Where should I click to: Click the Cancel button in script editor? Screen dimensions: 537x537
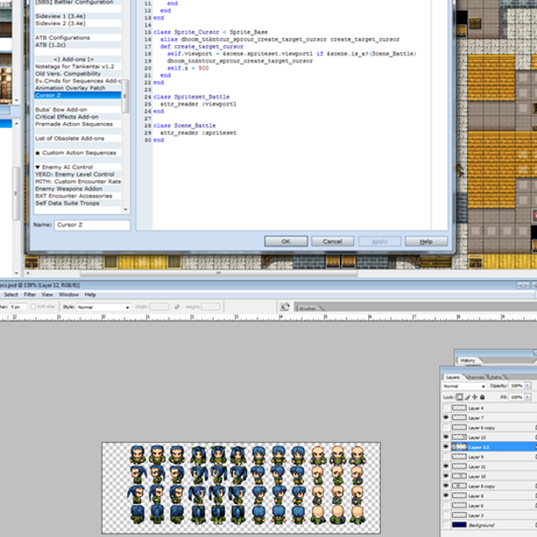(333, 242)
